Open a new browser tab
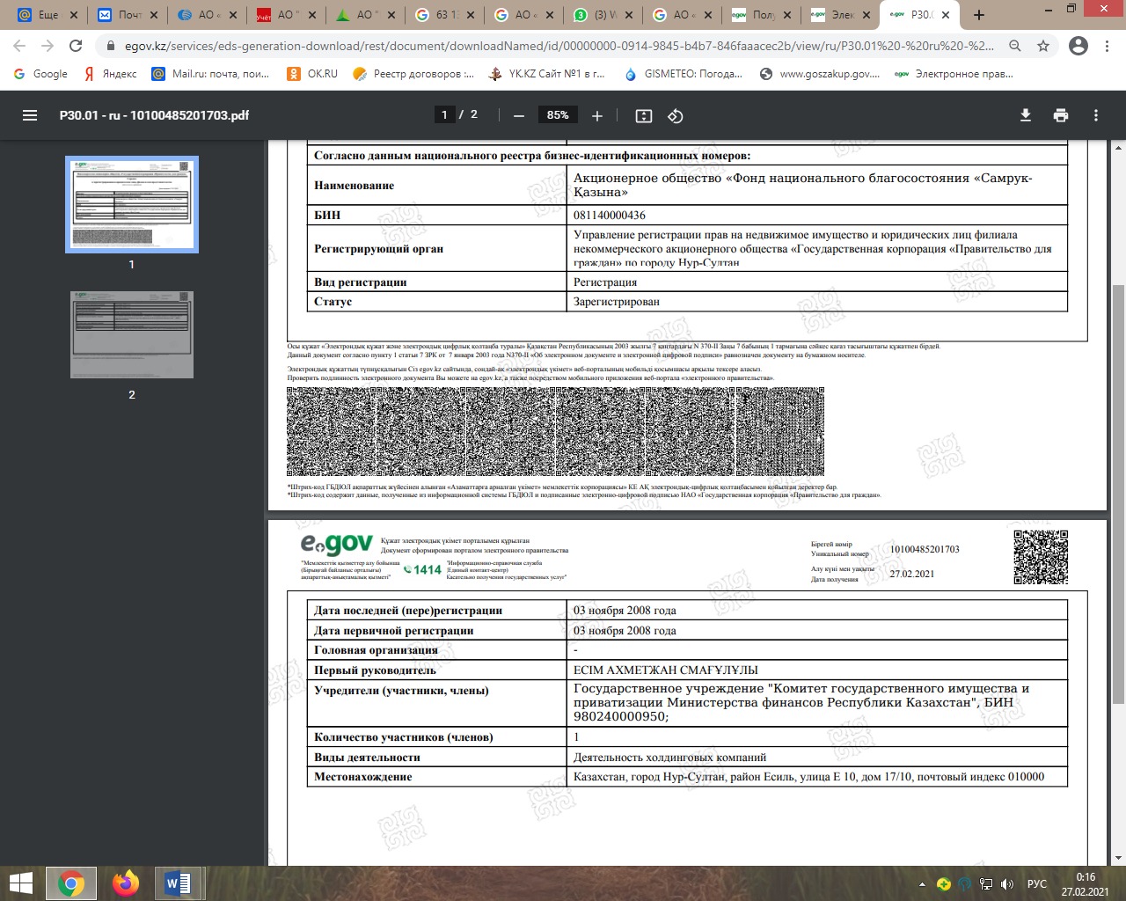This screenshot has height=901, width=1126. (x=980, y=15)
